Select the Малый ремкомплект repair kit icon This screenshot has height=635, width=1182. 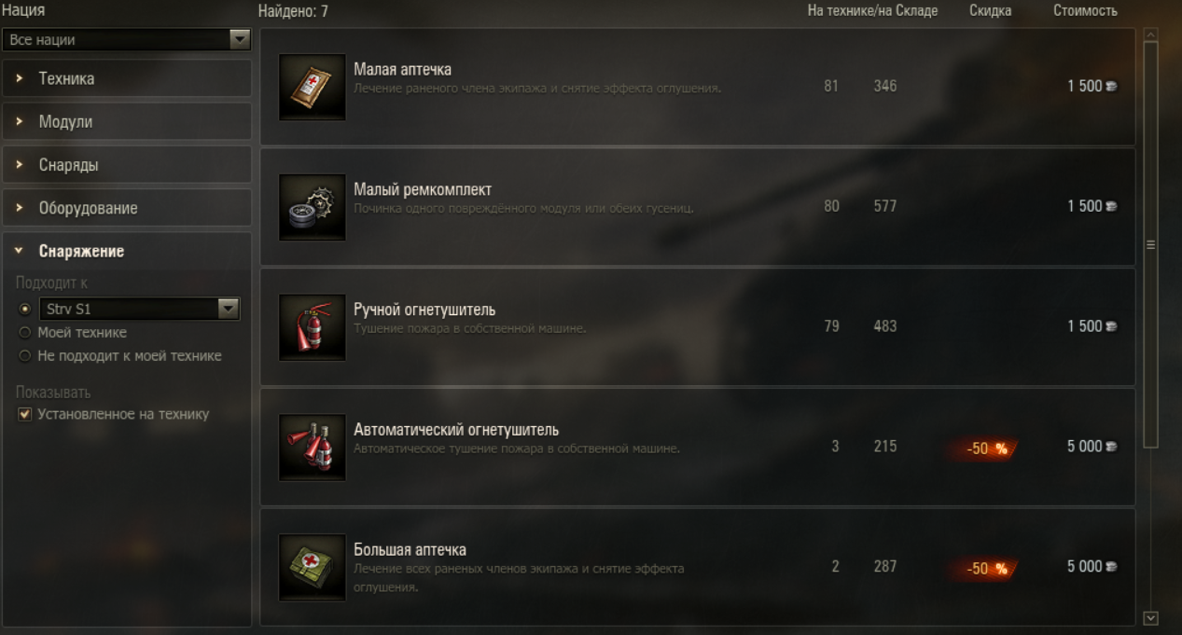click(313, 207)
